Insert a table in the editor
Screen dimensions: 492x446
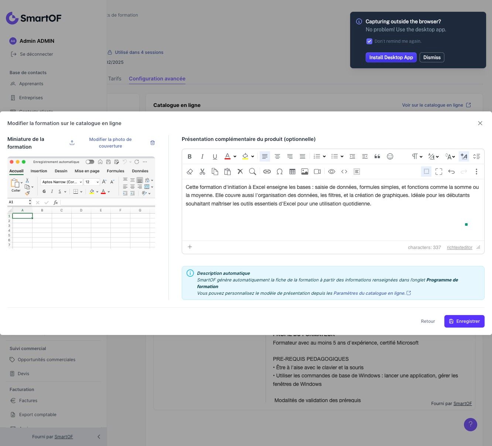[x=292, y=172]
